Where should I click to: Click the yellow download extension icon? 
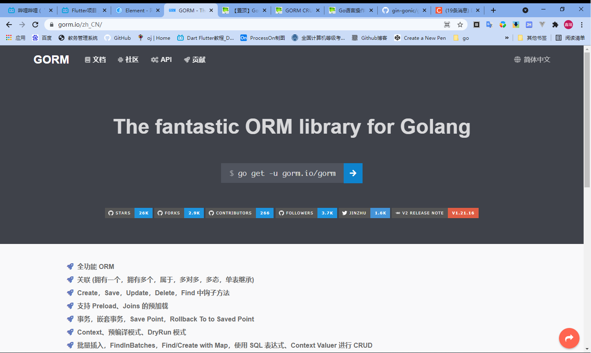pyautogui.click(x=516, y=25)
